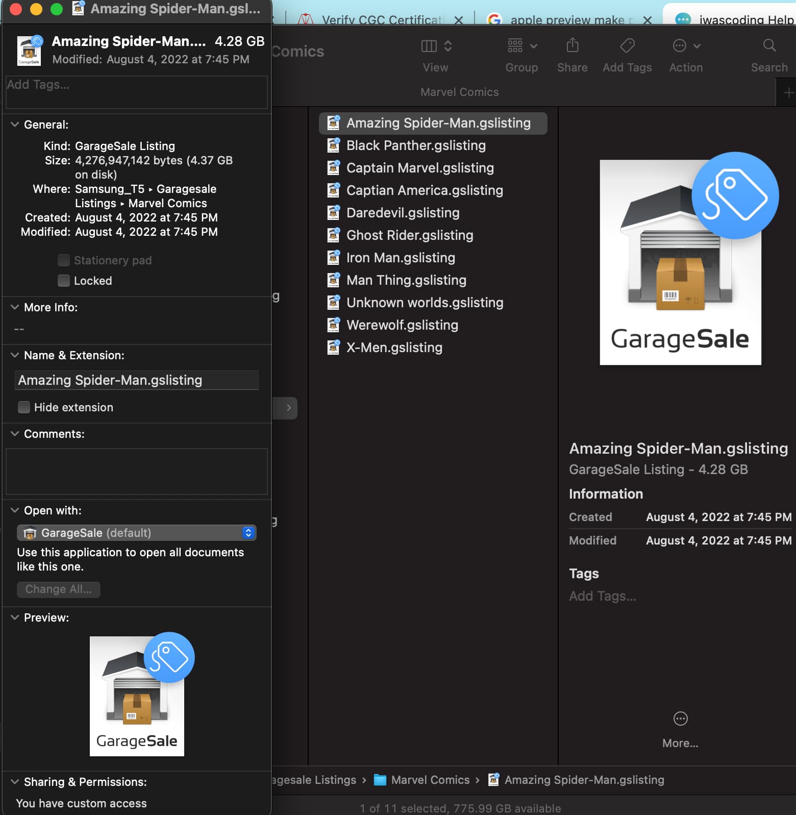The height and width of the screenshot is (815, 796).
Task: Click the plus button to add a Finder tab
Action: pyautogui.click(x=788, y=92)
